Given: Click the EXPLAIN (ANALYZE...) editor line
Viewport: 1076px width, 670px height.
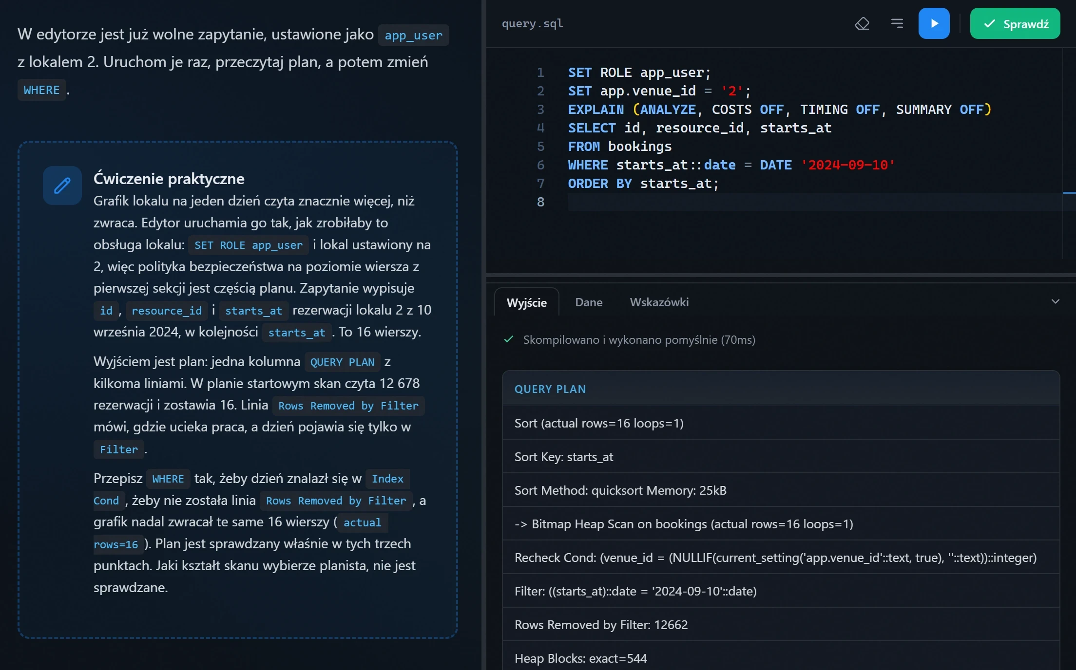Looking at the screenshot, I should click(780, 110).
